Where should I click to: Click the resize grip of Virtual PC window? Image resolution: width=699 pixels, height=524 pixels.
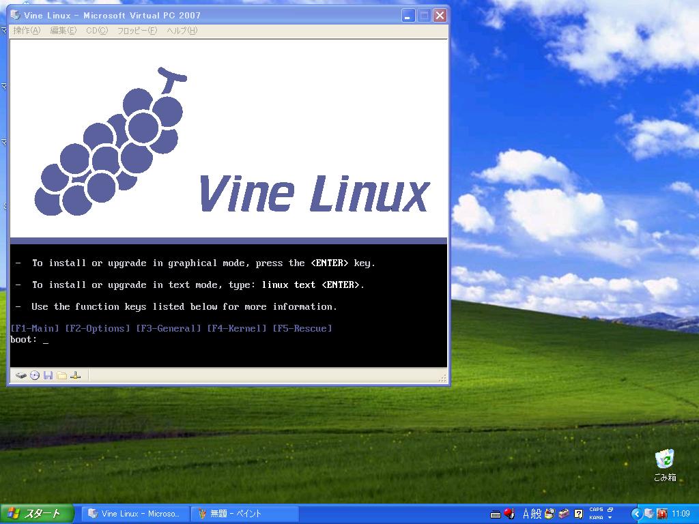(x=442, y=378)
